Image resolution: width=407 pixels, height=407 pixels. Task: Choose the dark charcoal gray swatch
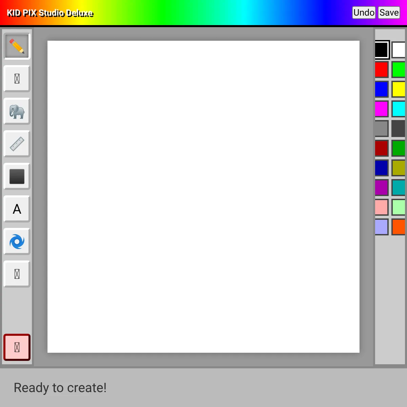point(399,129)
